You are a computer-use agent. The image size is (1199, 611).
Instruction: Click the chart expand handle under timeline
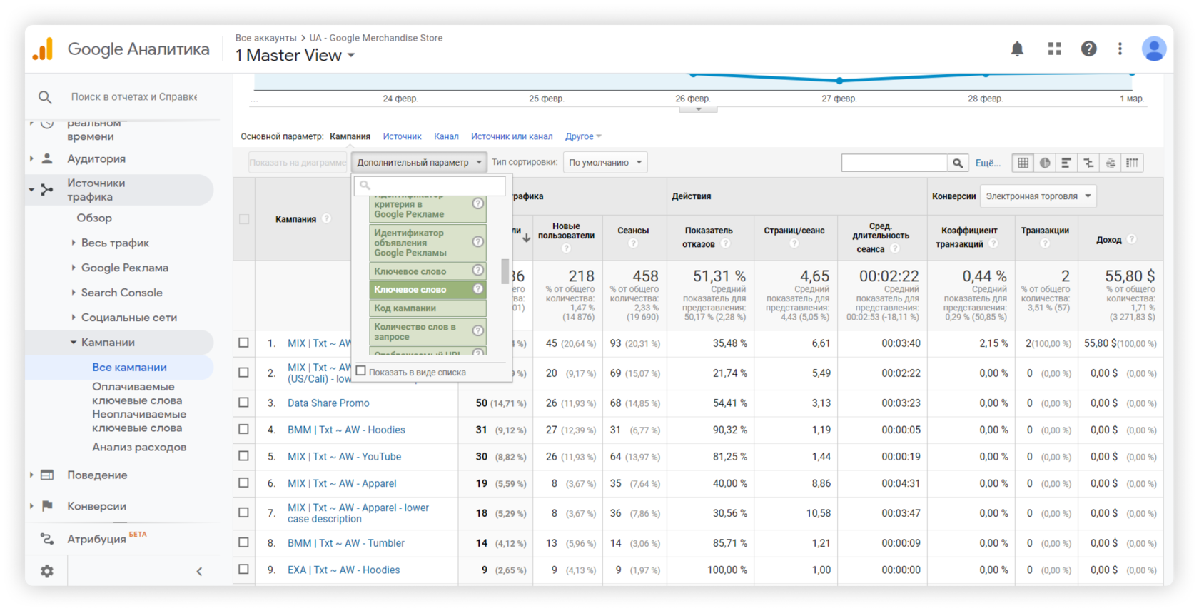pos(698,109)
